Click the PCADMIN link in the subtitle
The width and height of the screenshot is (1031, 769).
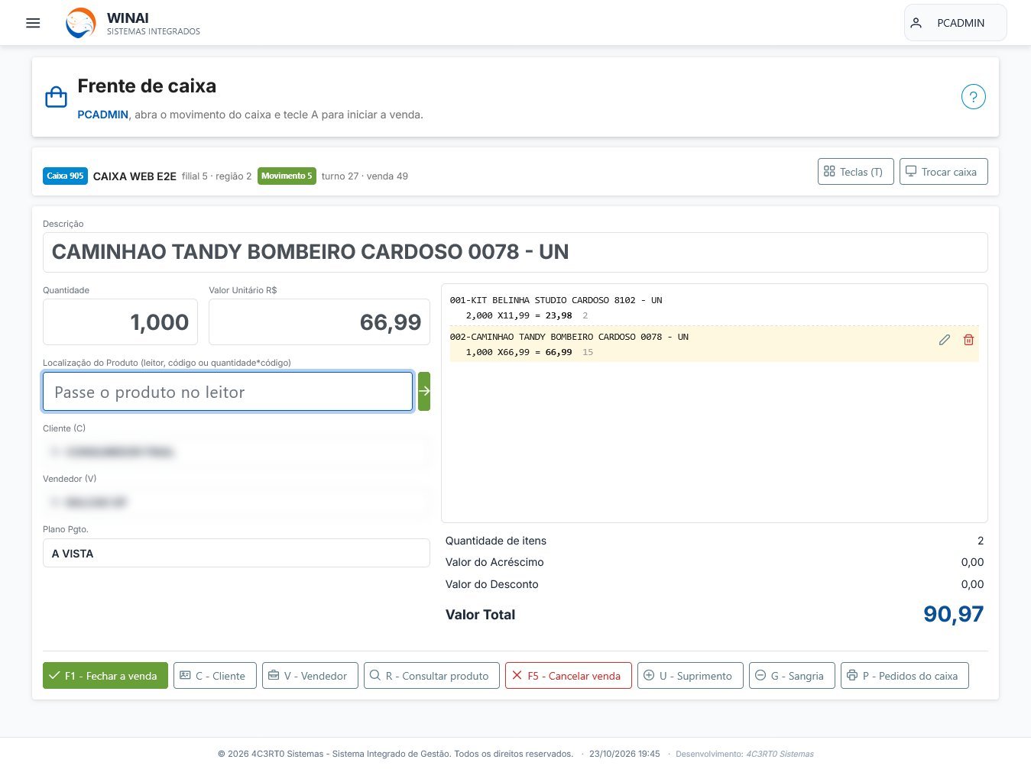coord(102,115)
